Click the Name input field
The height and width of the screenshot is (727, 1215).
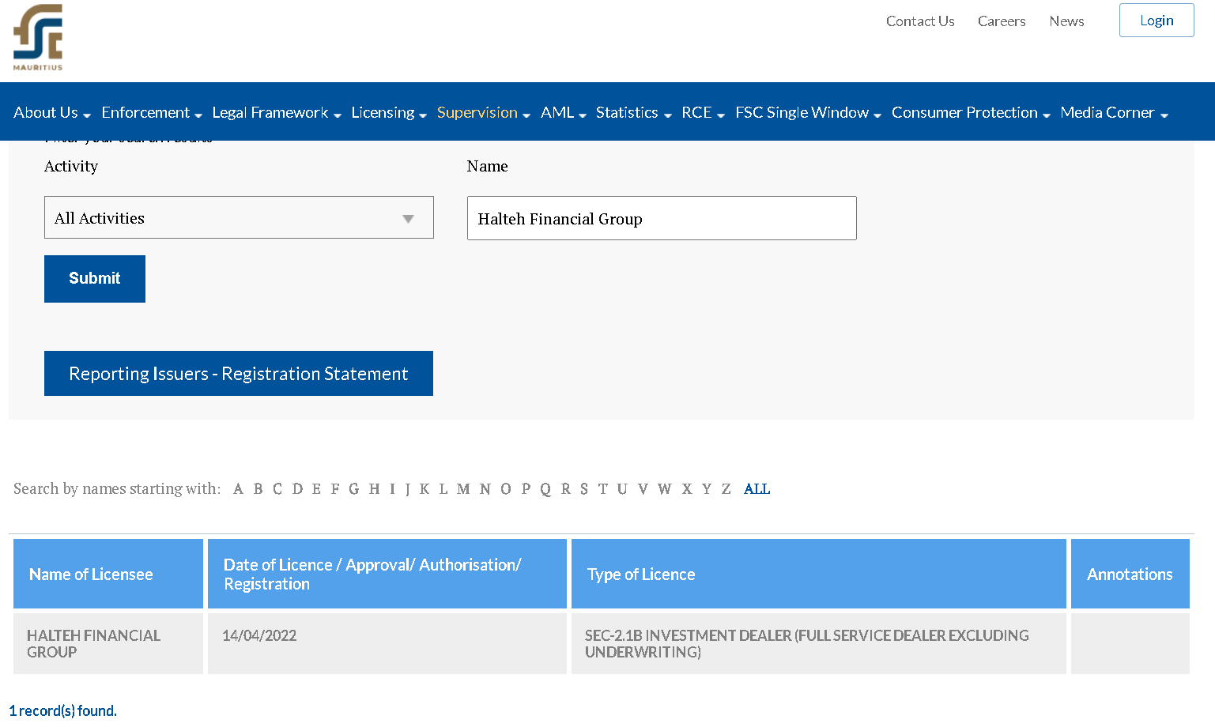coord(662,218)
